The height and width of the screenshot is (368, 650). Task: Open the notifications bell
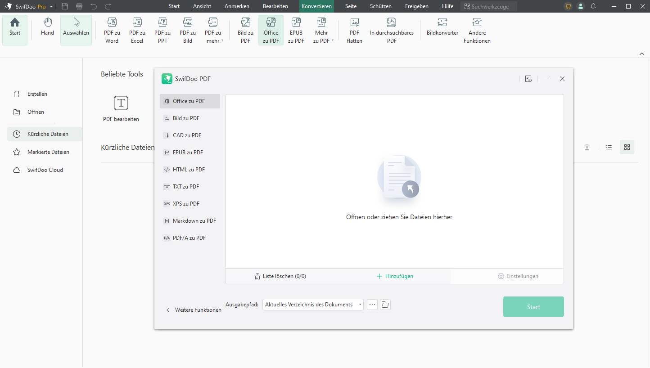click(593, 6)
